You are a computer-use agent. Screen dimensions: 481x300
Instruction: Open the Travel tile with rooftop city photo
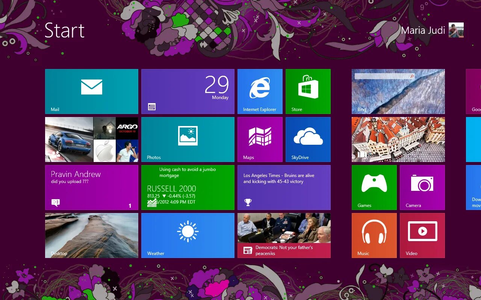398,139
